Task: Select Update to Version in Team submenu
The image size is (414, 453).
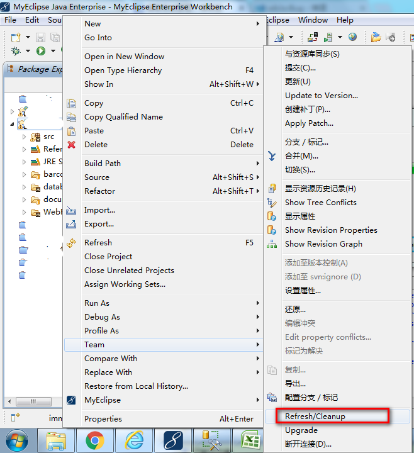Action: (x=337, y=96)
